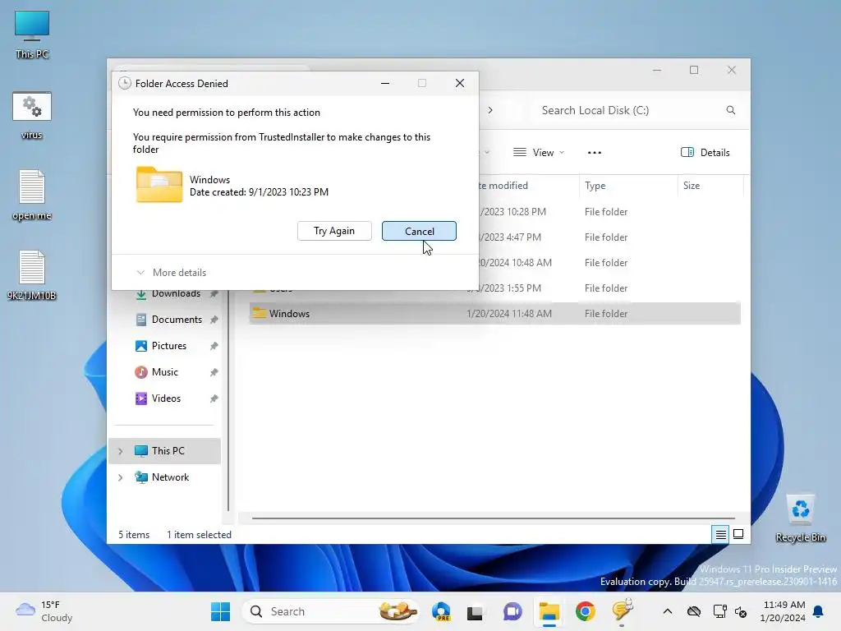Image resolution: width=841 pixels, height=631 pixels.
Task: Click the pin icon beside Music
Action: tap(214, 372)
